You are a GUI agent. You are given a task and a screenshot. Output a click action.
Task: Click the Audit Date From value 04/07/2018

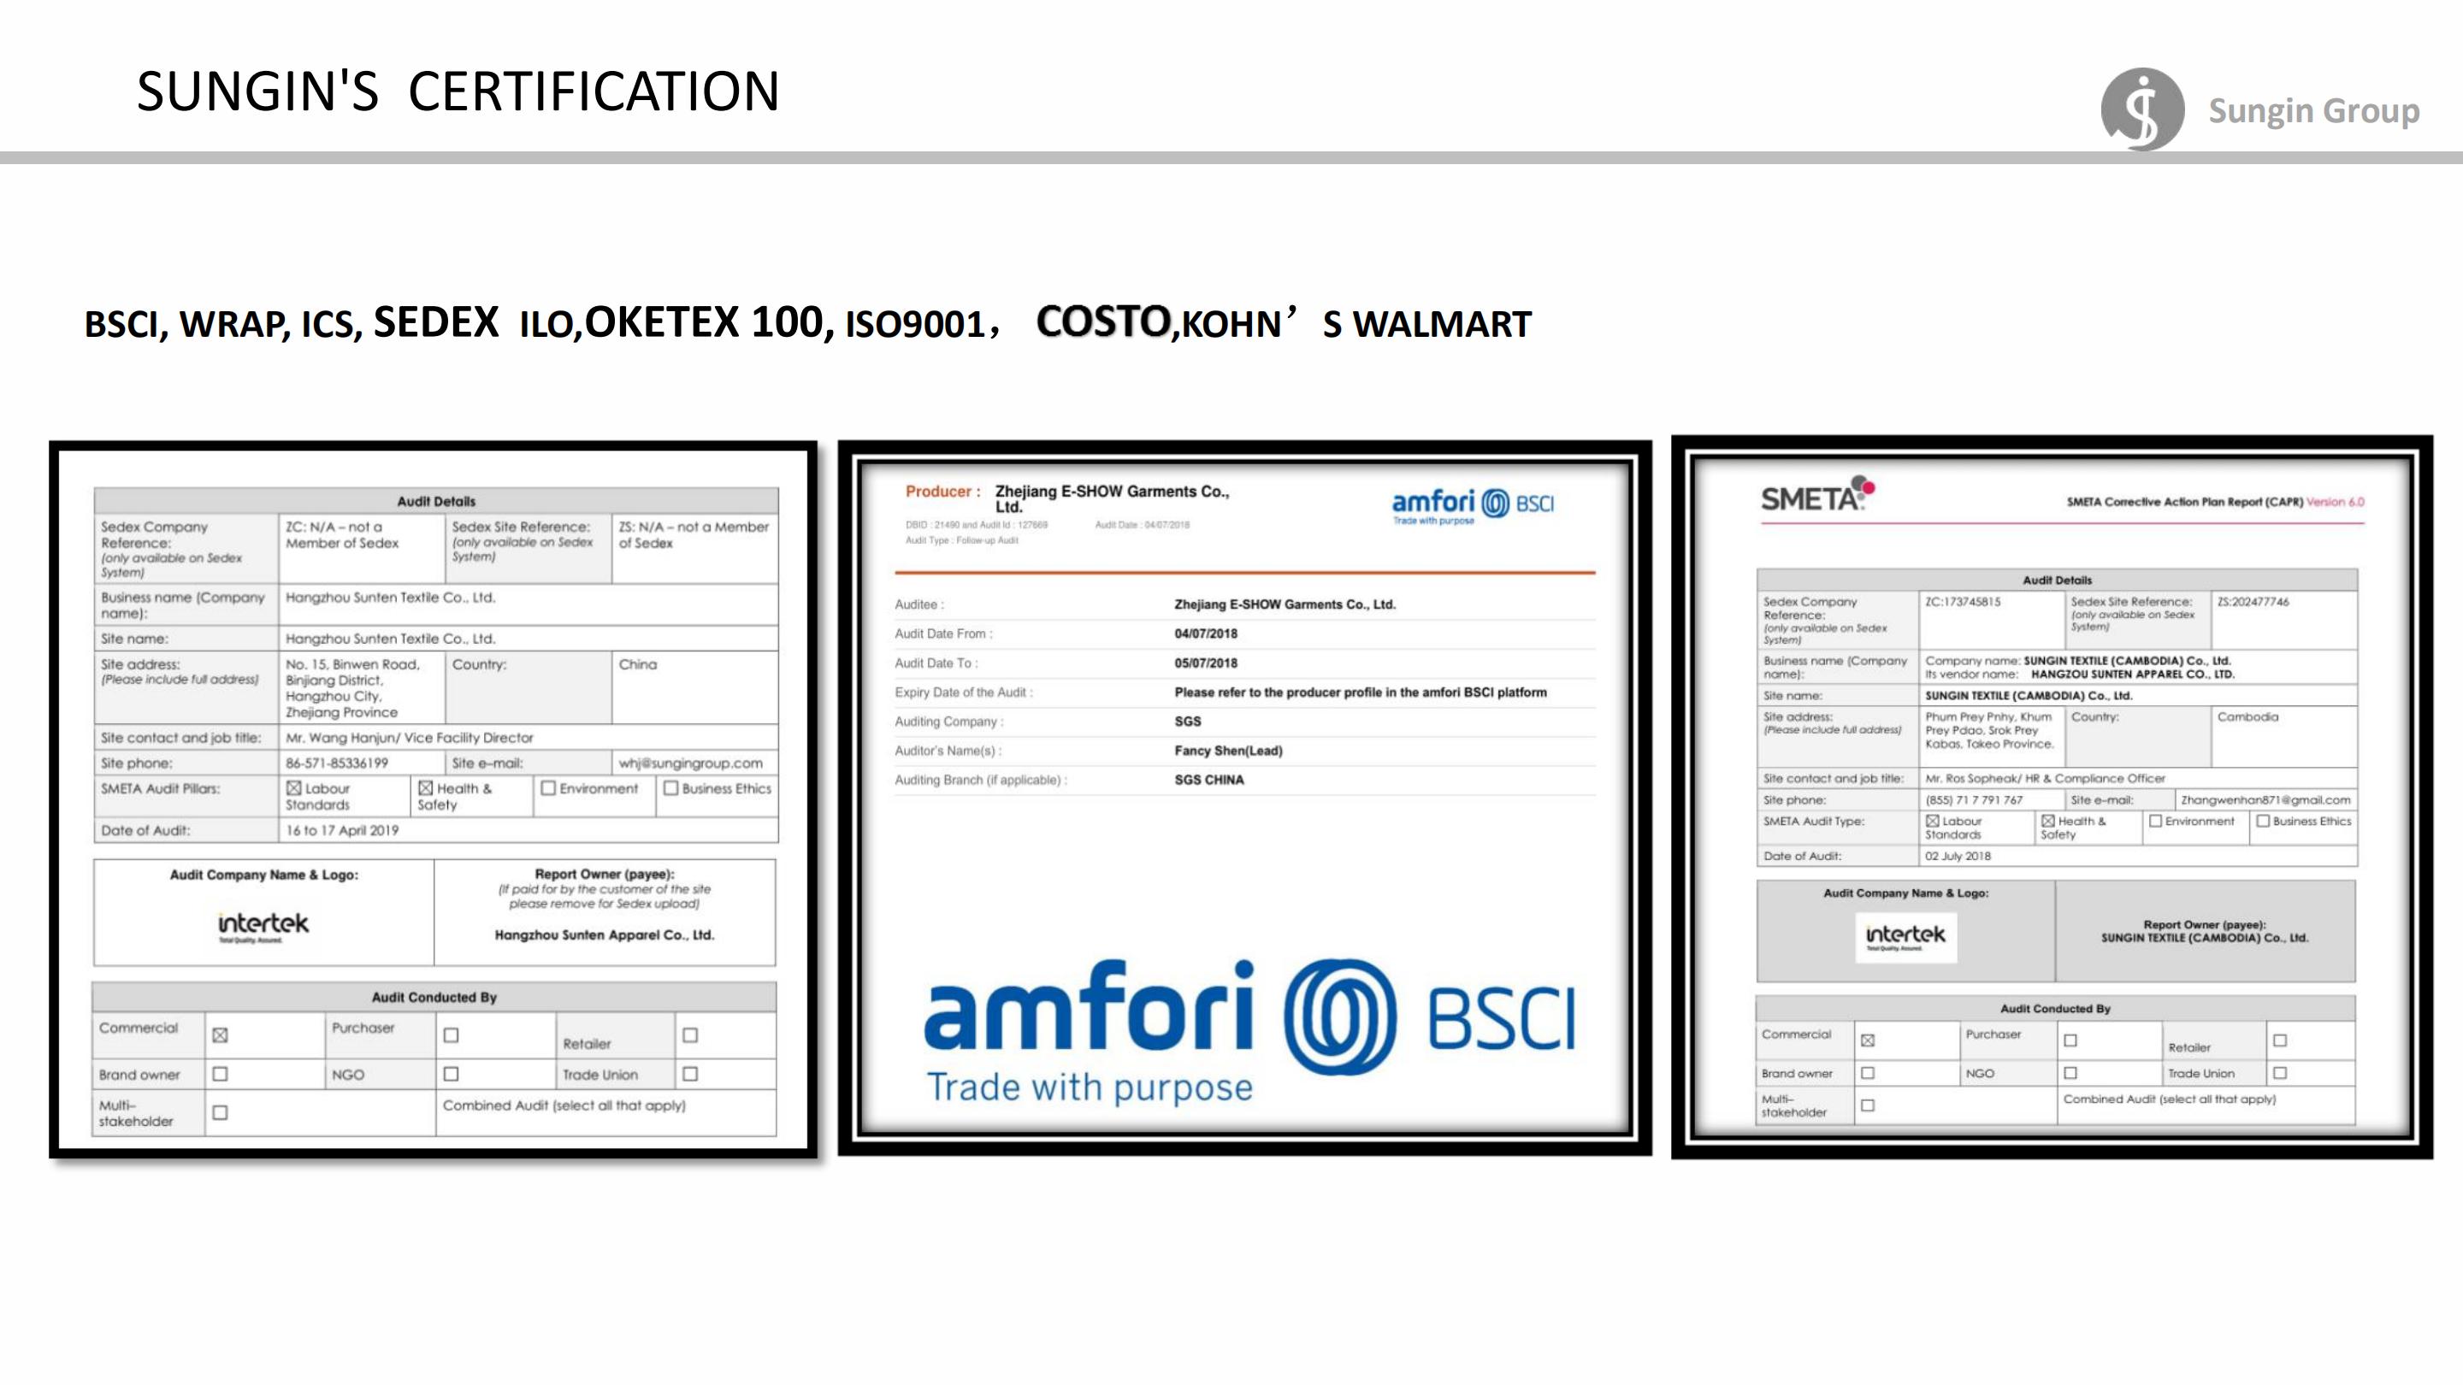[1206, 634]
